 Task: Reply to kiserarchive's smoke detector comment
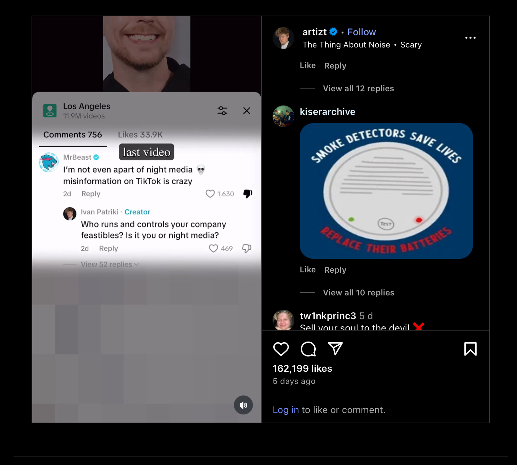(335, 270)
